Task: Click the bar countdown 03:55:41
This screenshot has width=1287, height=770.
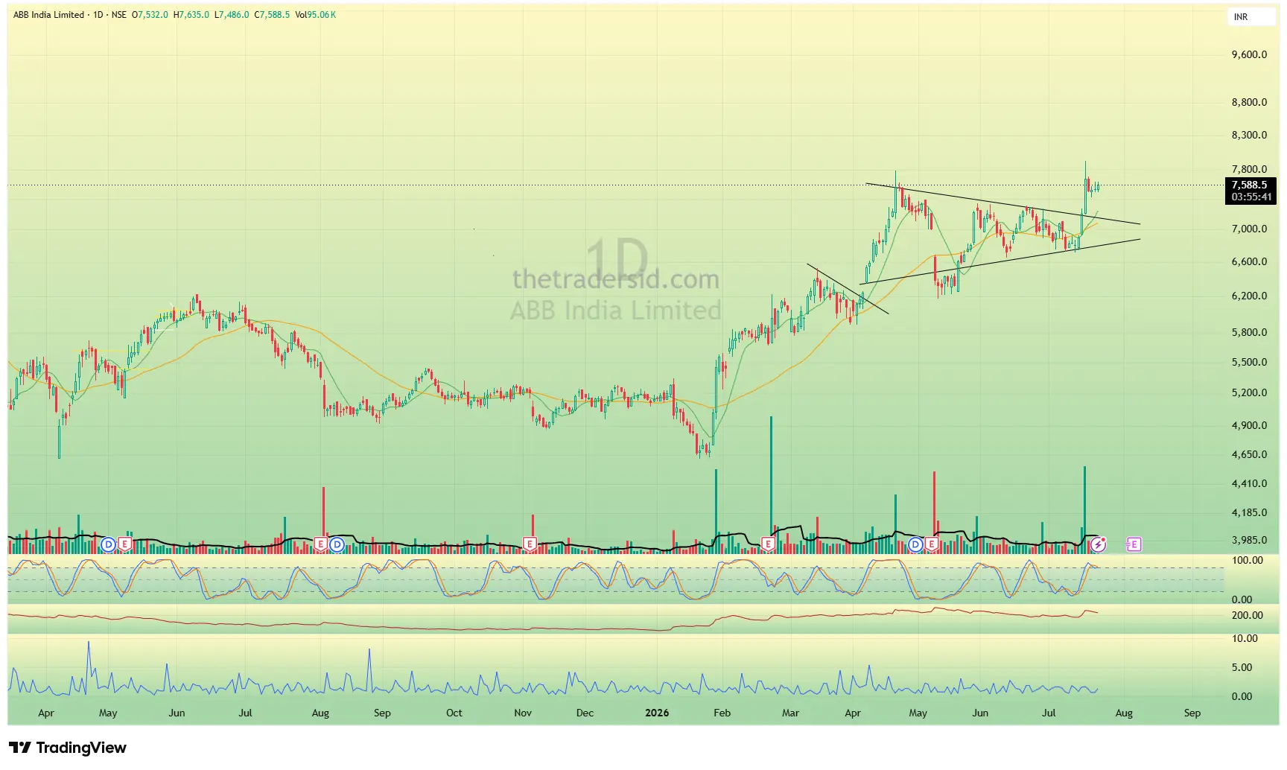Action: 1251,197
